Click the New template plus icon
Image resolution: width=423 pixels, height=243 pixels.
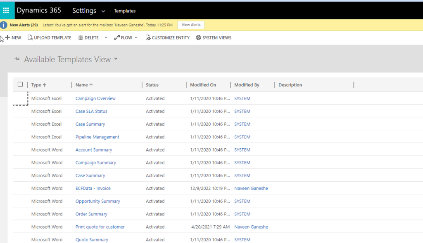(x=7, y=37)
